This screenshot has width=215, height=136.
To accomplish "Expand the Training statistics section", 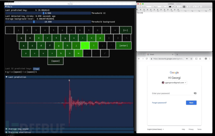I will 7,132.
